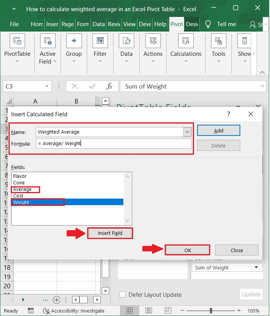
Task: Add a new sheet with plus icon
Action: [x=57, y=300]
